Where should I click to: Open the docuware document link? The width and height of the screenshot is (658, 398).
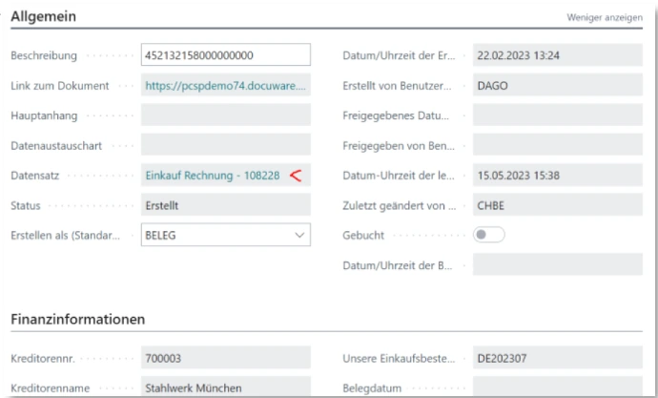pyautogui.click(x=225, y=86)
